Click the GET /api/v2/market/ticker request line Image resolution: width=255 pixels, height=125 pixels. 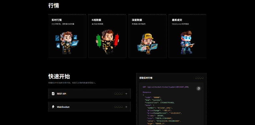166,87
